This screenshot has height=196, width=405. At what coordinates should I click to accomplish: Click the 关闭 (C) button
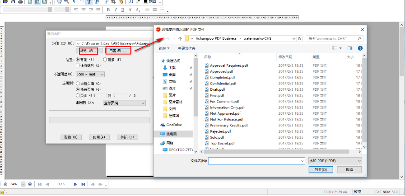point(127,137)
